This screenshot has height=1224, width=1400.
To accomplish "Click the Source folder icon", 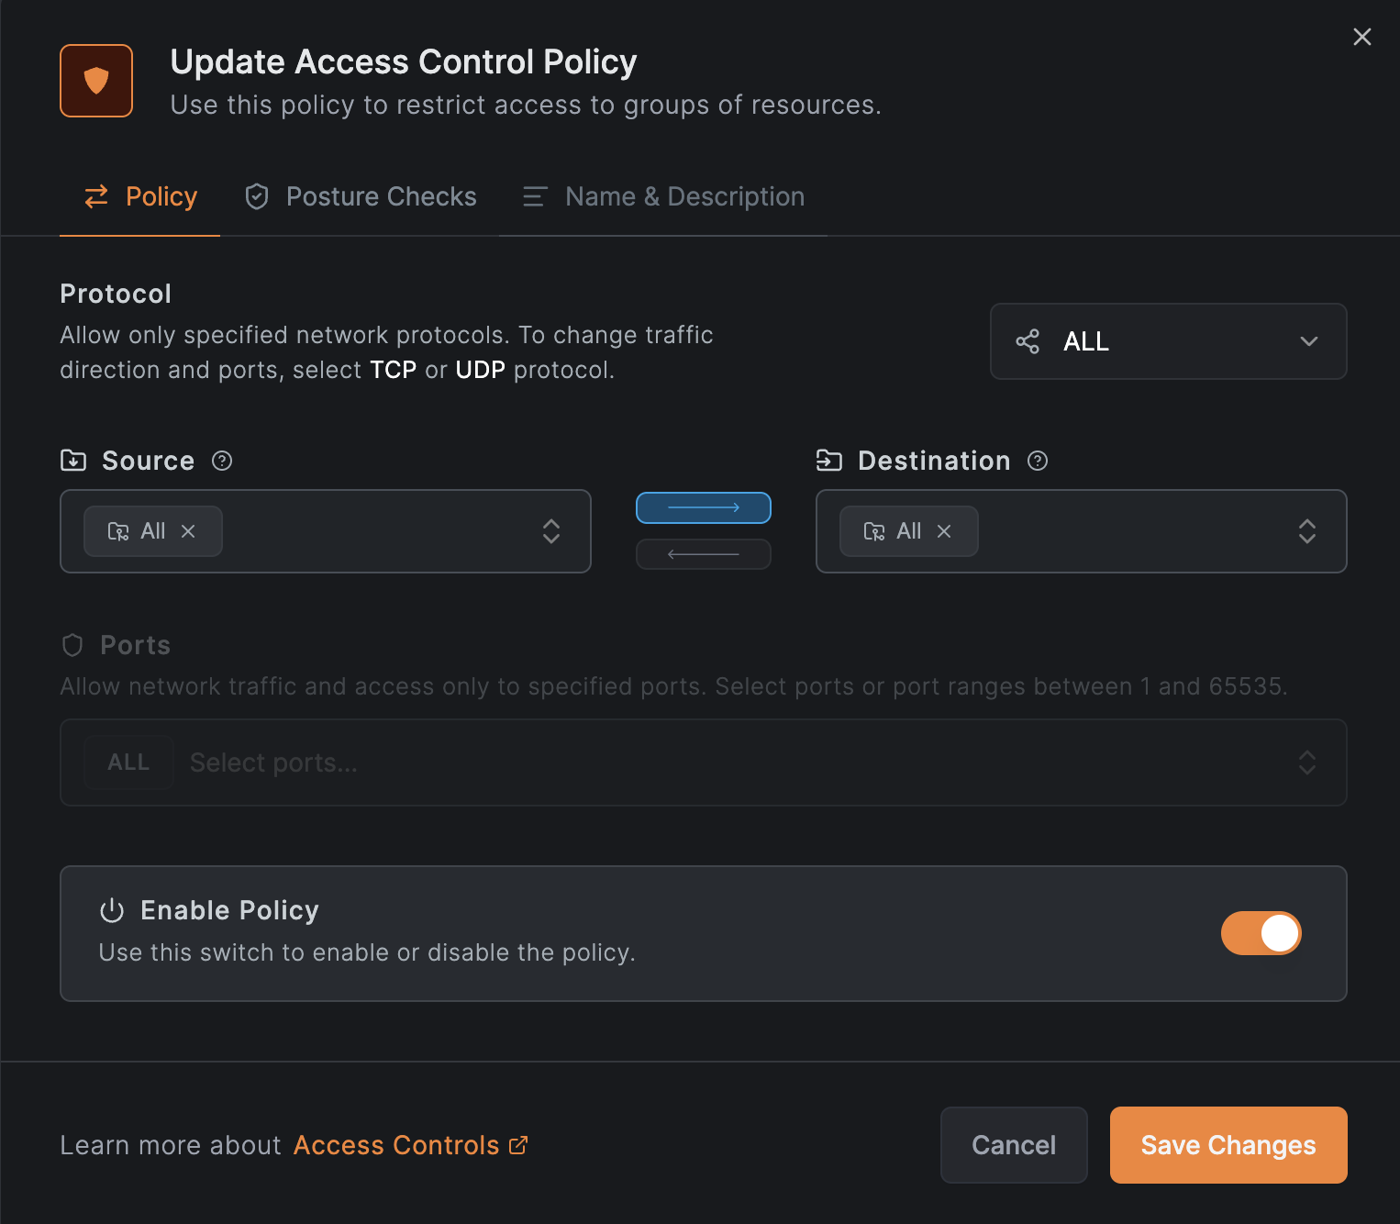I will coord(73,460).
